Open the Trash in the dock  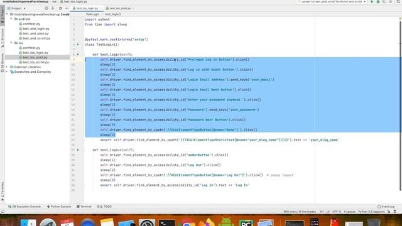tap(374, 222)
